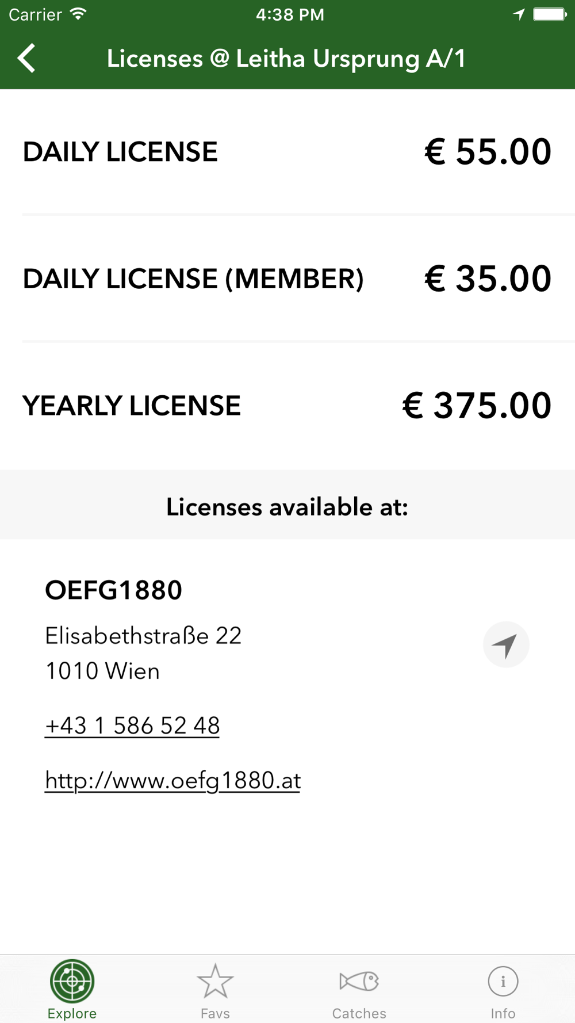Screen dimensions: 575x1023
Task: Open the Catches tab label
Action: 359,1013
